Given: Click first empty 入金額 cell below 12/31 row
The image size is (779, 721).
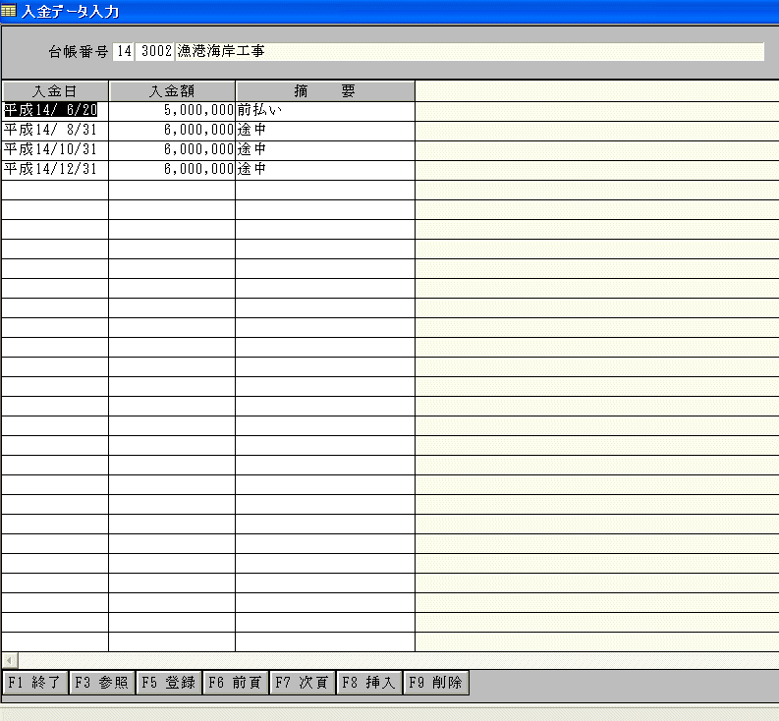Looking at the screenshot, I should 172,191.
